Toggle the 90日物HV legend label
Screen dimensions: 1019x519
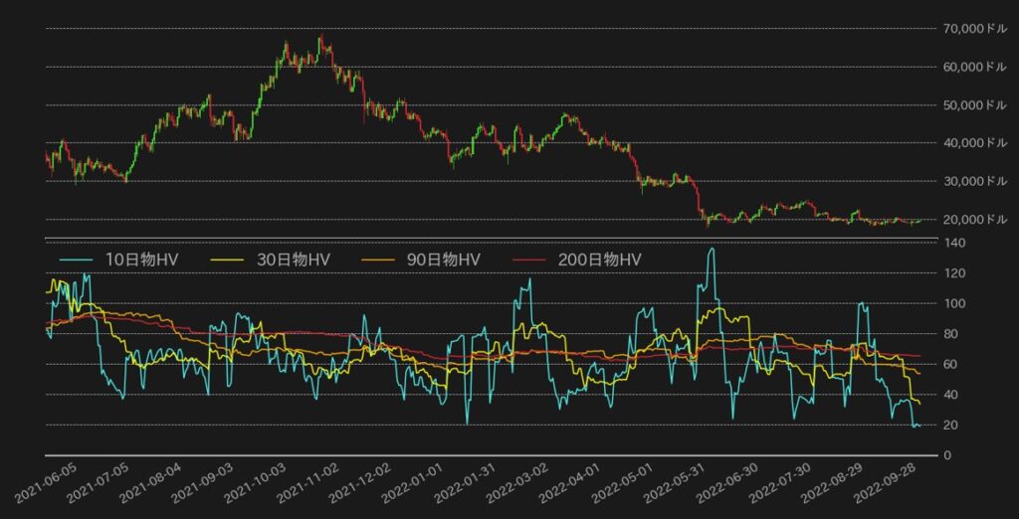(443, 259)
